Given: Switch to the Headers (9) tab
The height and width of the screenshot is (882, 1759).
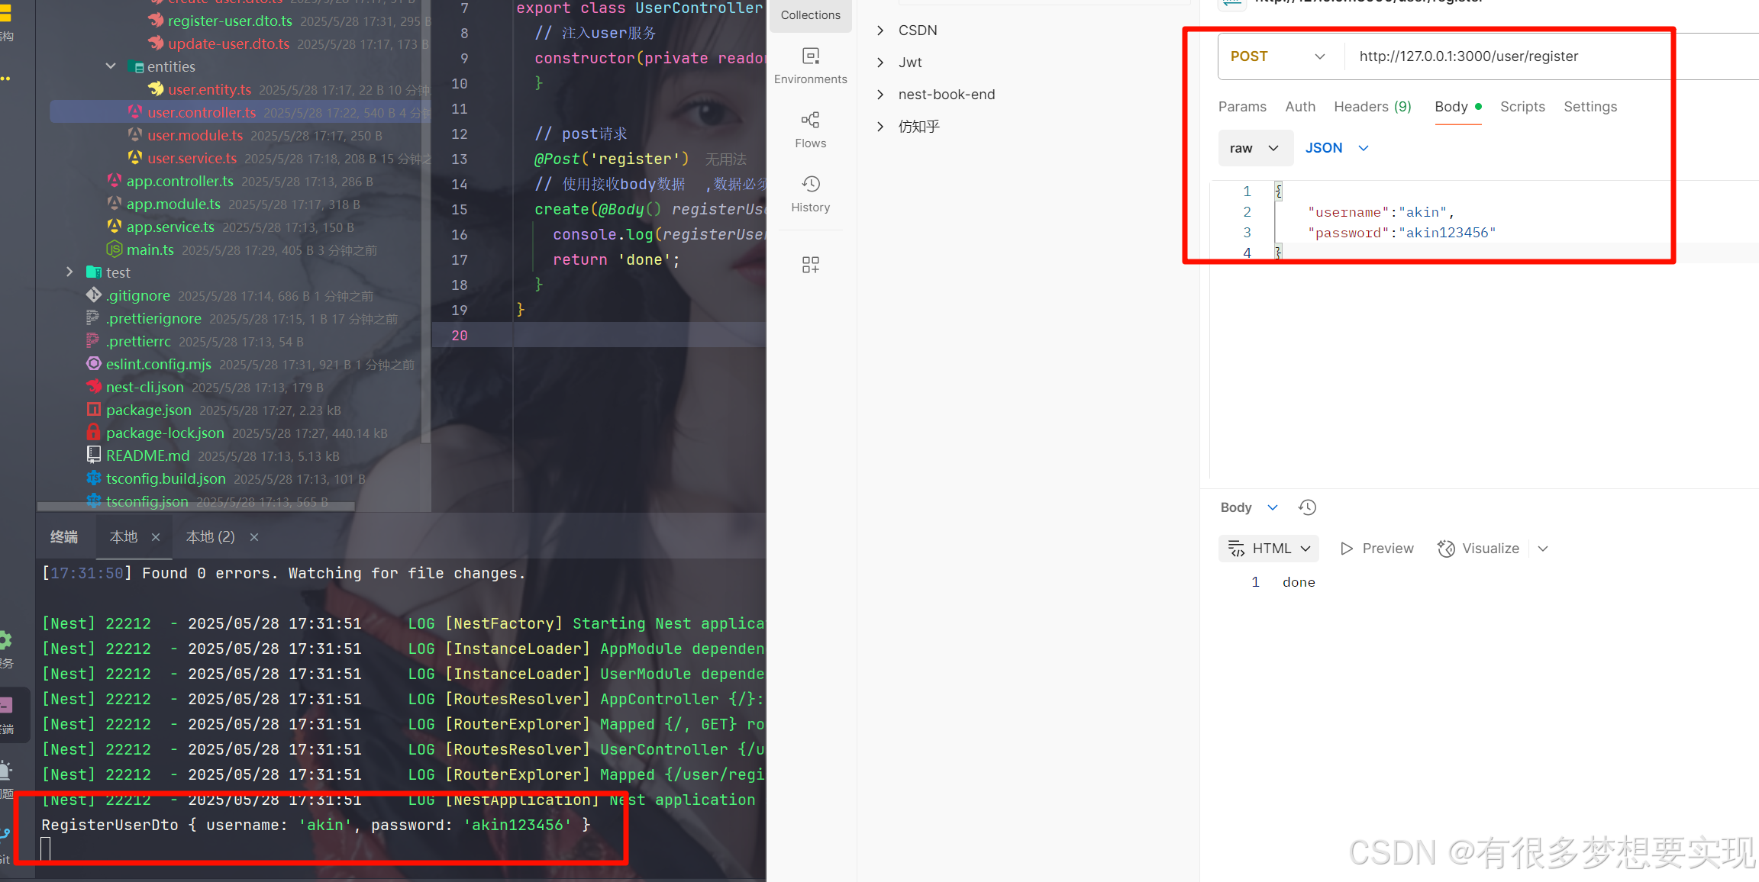Looking at the screenshot, I should click(x=1372, y=107).
